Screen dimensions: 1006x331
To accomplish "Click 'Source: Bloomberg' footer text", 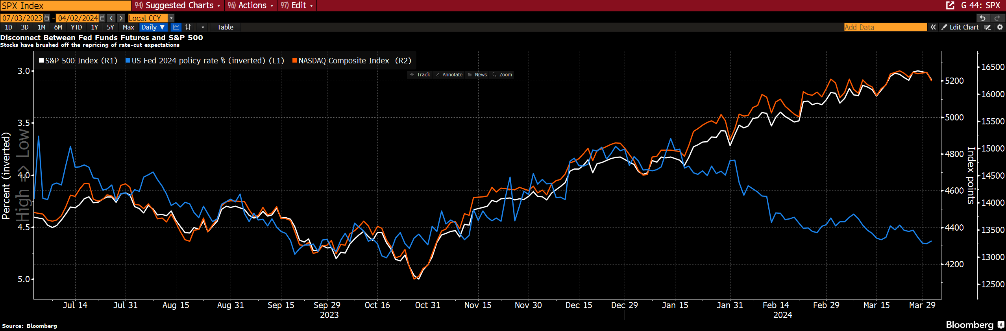I will (30, 326).
